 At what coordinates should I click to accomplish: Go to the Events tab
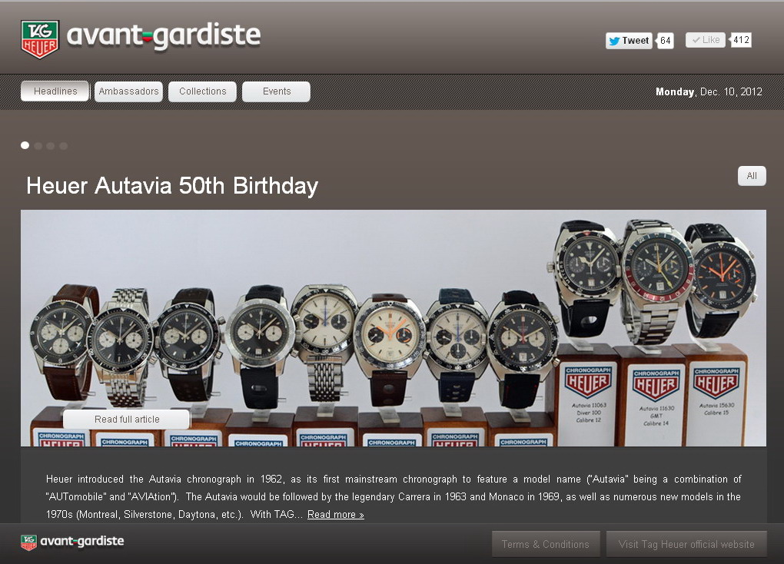276,91
